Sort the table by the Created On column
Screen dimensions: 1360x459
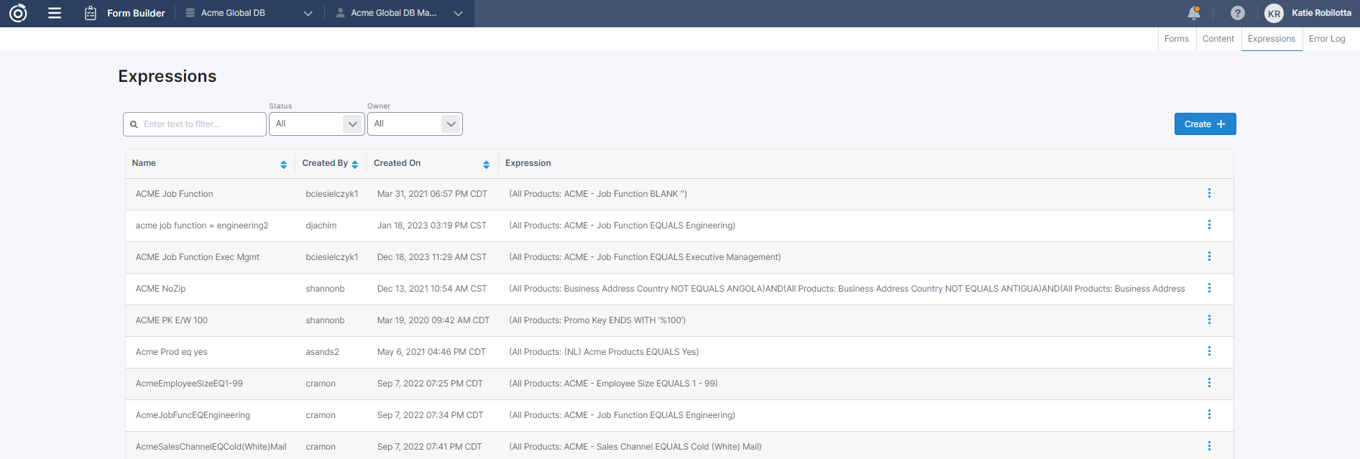click(486, 164)
